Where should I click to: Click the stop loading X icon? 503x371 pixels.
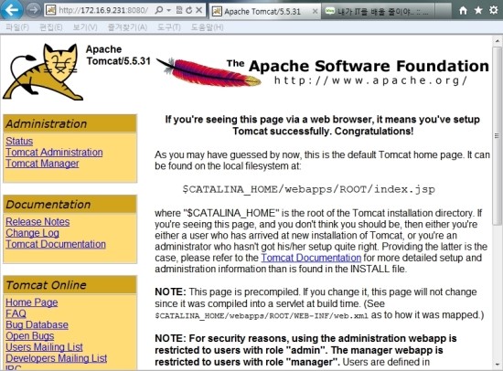pyautogui.click(x=198, y=10)
